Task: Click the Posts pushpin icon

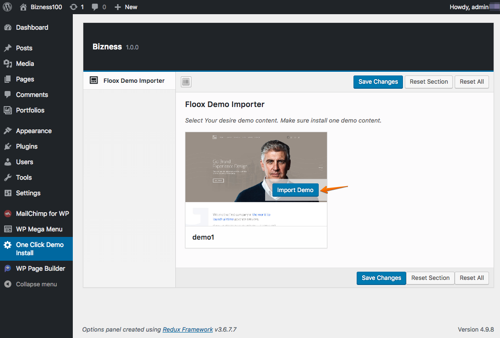Action: click(8, 48)
